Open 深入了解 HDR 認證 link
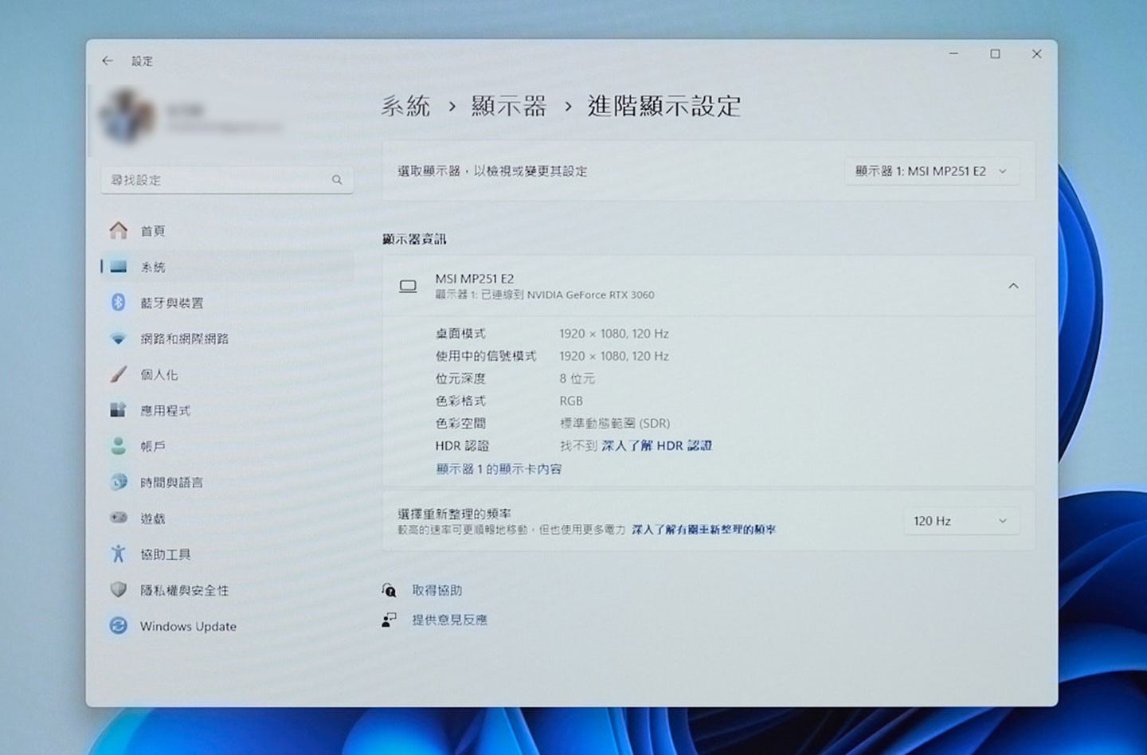Screen dimensions: 1147x755 657,445
